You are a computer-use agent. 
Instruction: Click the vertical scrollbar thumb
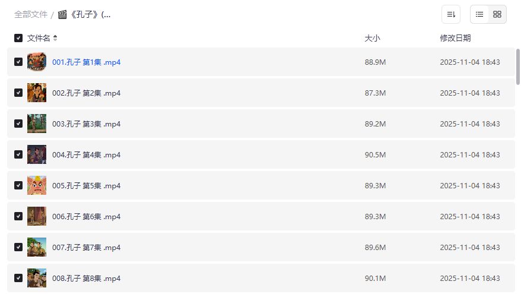pos(518,67)
